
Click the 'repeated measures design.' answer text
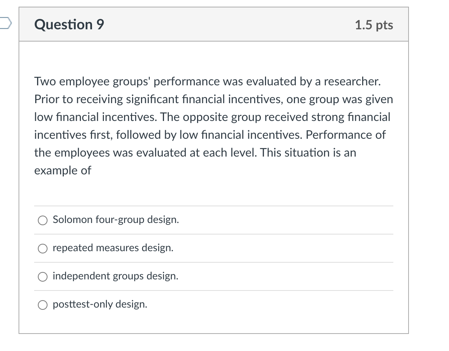tap(113, 248)
